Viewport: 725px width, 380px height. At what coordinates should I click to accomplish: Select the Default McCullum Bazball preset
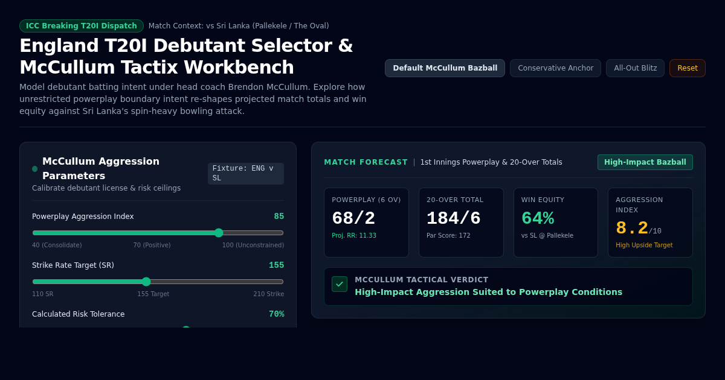coord(445,68)
